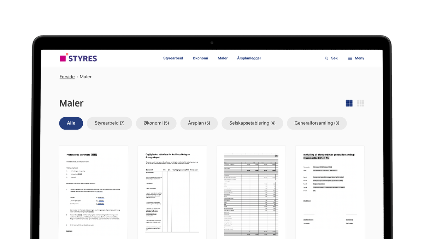Image resolution: width=424 pixels, height=239 pixels.
Task: Select the Alle filter pill
Action: (71, 123)
